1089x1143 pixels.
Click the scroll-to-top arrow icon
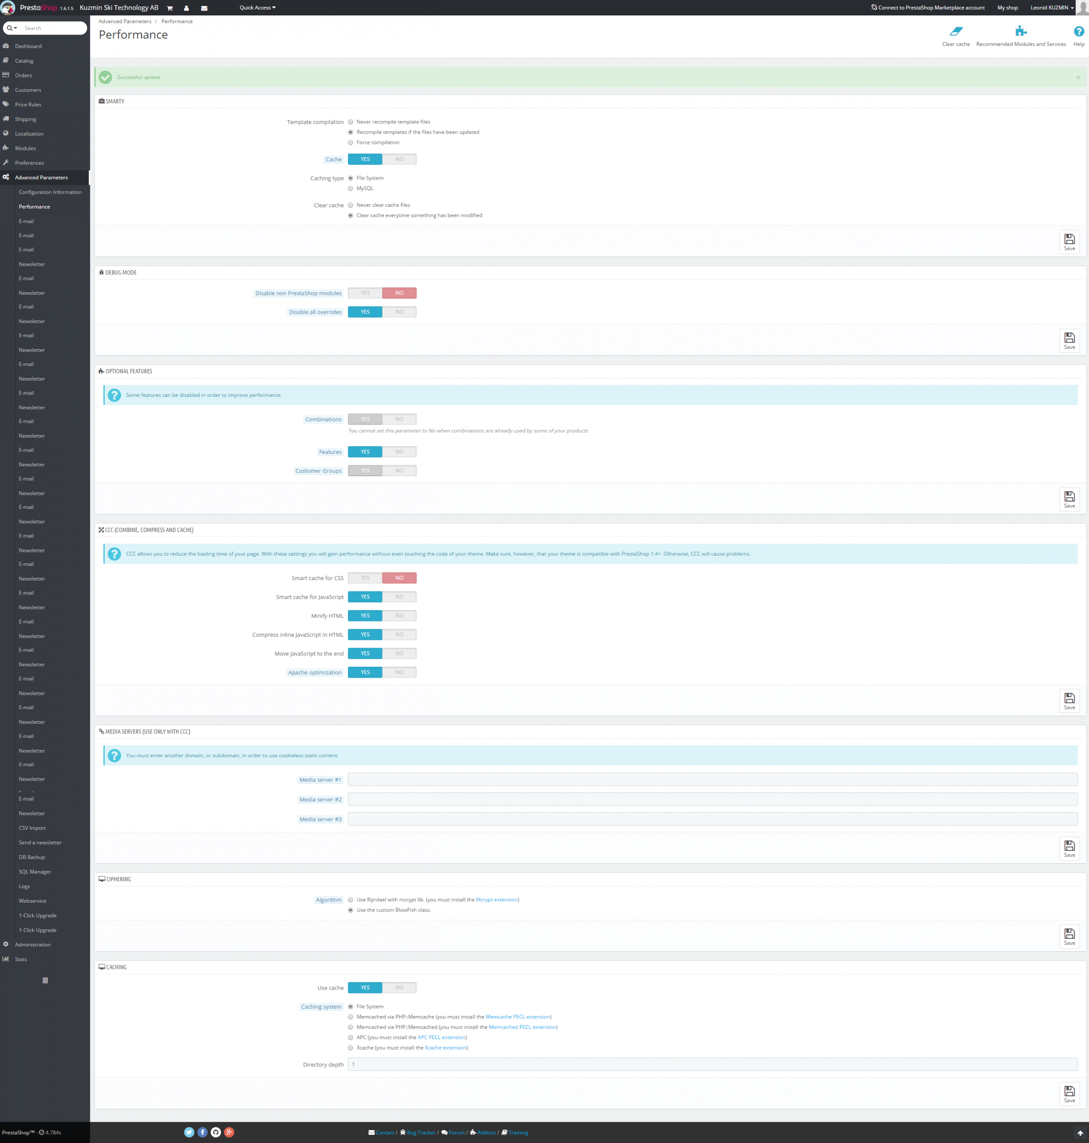[1080, 1133]
